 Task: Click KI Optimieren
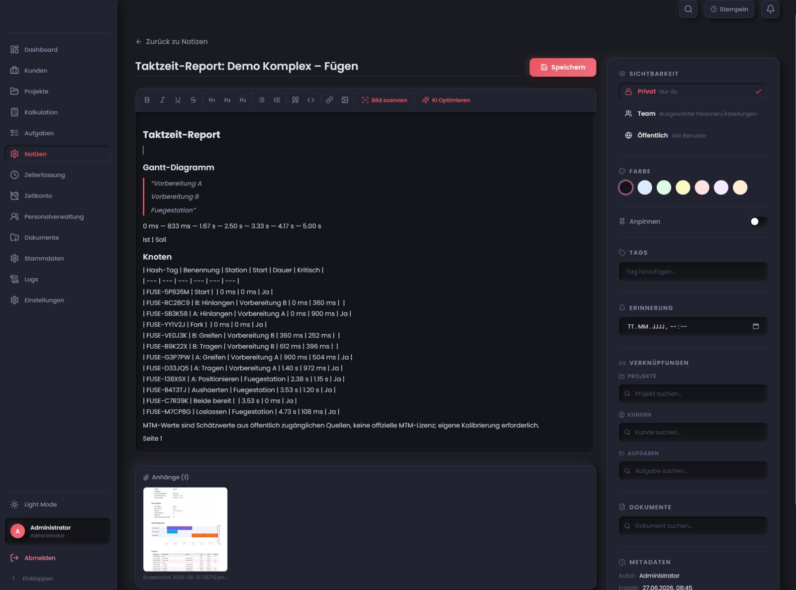point(446,100)
